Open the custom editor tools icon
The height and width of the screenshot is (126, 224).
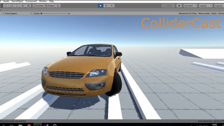(28, 6)
